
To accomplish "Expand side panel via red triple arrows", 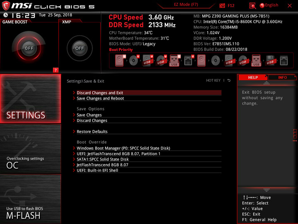I will point(295,141).
